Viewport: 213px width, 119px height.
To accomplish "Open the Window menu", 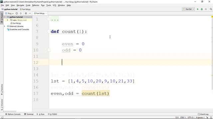I will pyautogui.click(x=61, y=5).
